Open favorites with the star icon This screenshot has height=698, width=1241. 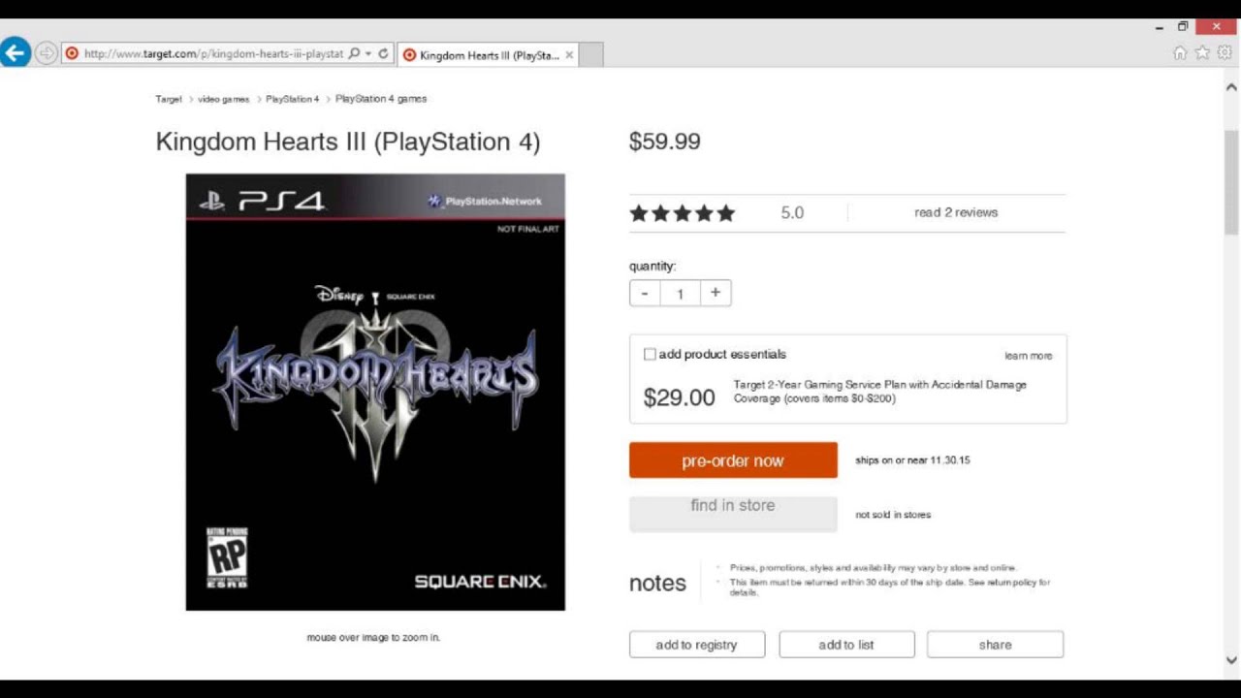tap(1202, 53)
